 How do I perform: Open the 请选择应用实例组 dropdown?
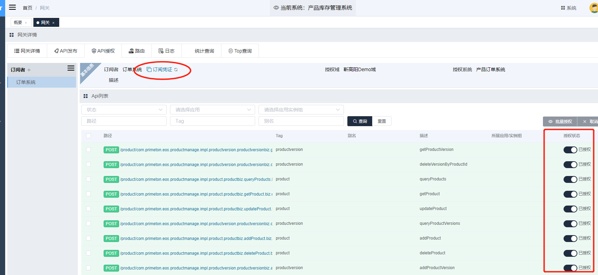[301, 110]
